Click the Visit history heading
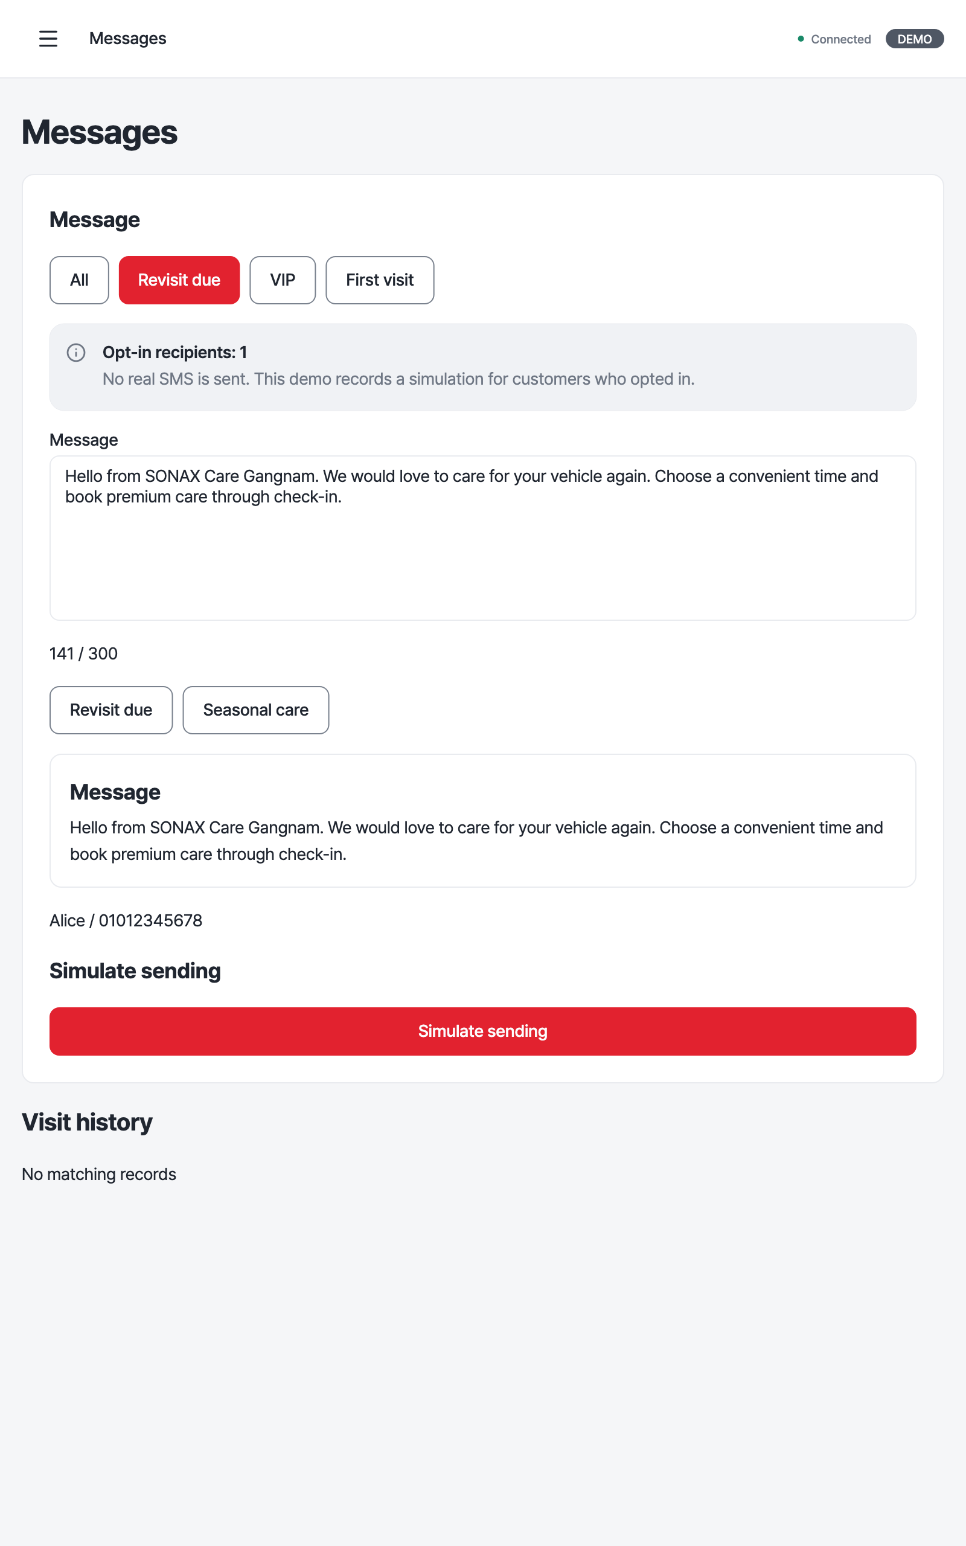This screenshot has height=1546, width=966. click(87, 1123)
